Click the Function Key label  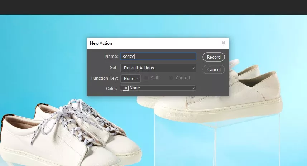click(105, 78)
